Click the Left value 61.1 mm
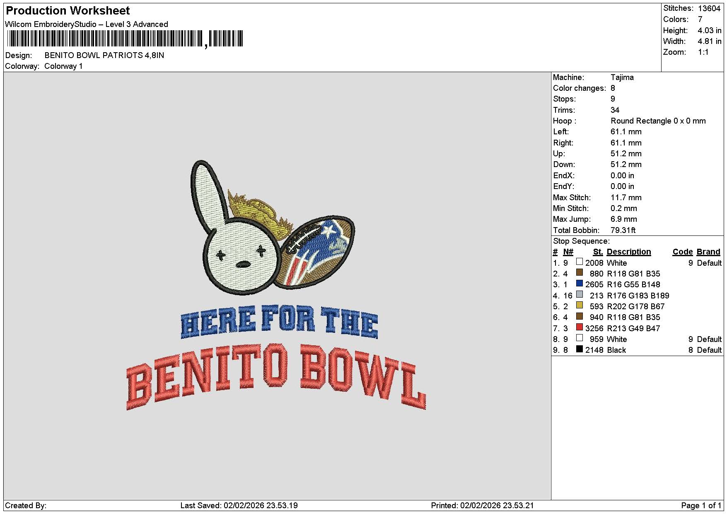727x514 pixels. [626, 132]
